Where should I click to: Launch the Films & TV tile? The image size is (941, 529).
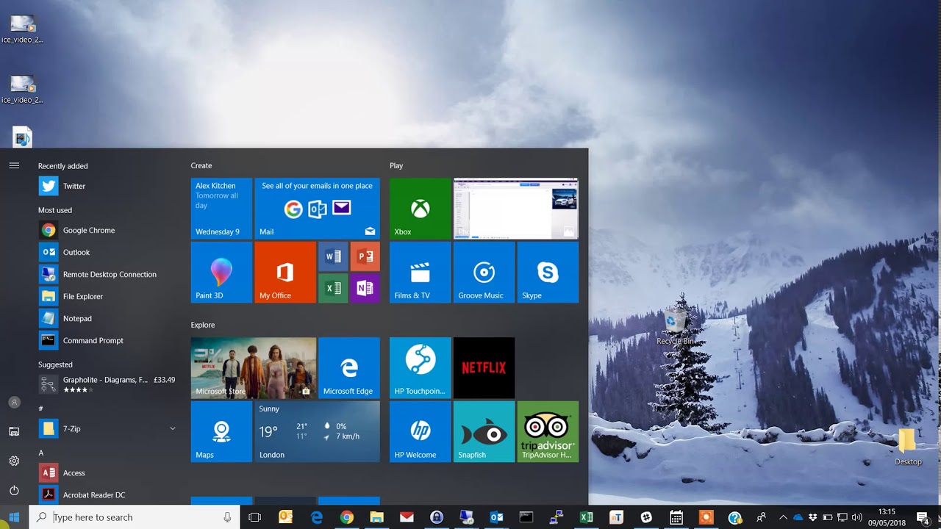click(421, 273)
